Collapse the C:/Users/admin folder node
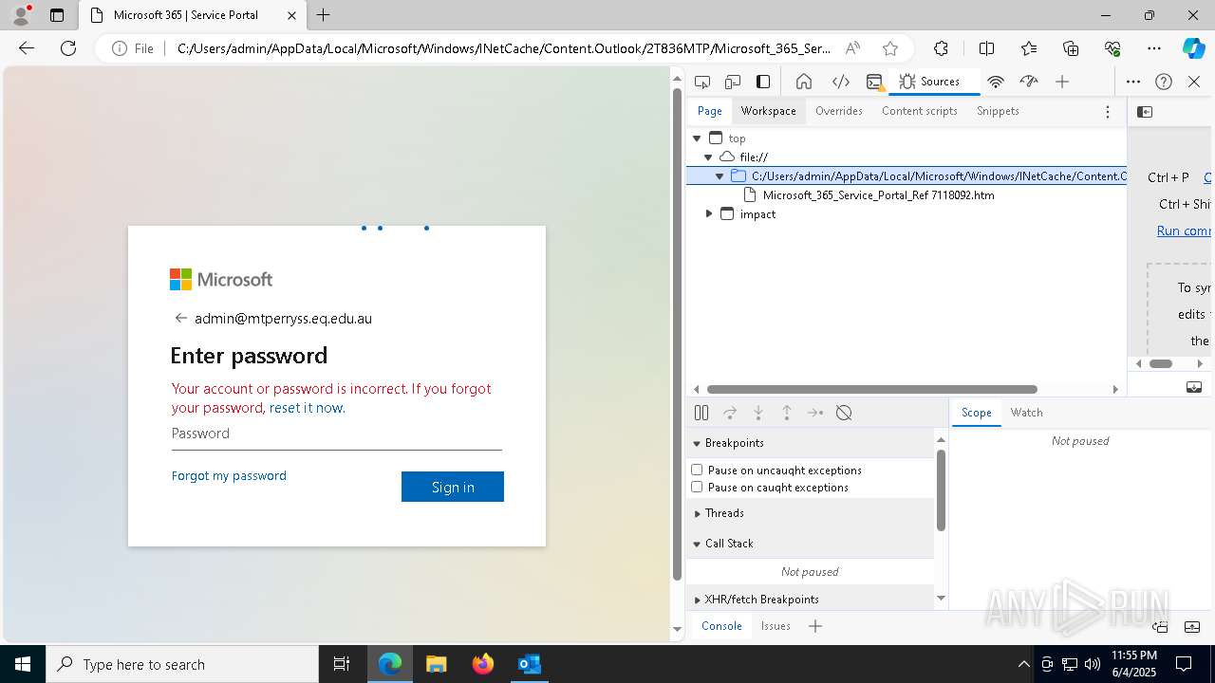The width and height of the screenshot is (1215, 683). tap(720, 176)
